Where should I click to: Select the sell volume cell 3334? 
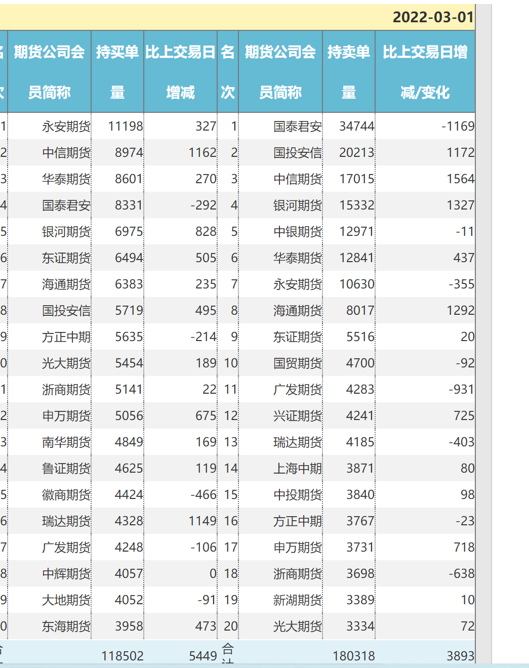pos(349,626)
